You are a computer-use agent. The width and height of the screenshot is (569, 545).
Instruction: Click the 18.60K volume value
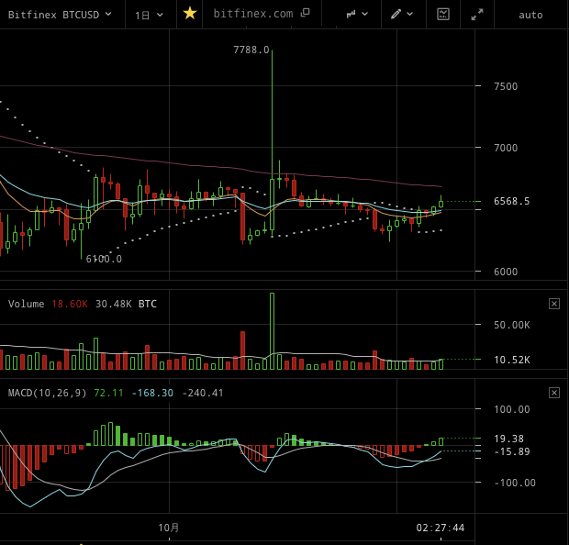[70, 304]
